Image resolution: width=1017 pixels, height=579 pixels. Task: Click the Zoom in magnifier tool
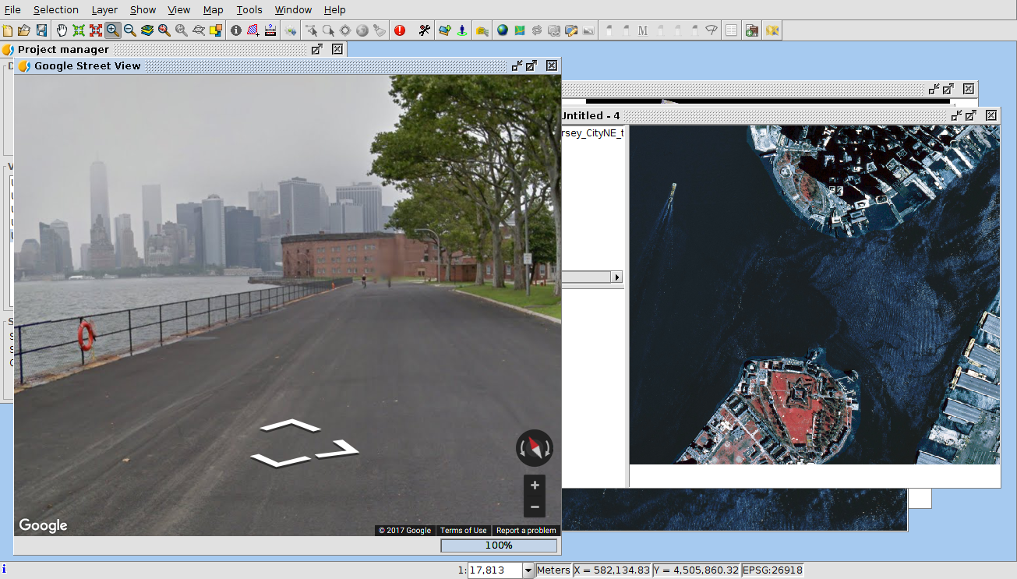pyautogui.click(x=113, y=30)
